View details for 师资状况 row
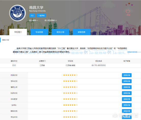Image resolution: width=141 pixels, height=120 pixels. pyautogui.click(x=127, y=75)
